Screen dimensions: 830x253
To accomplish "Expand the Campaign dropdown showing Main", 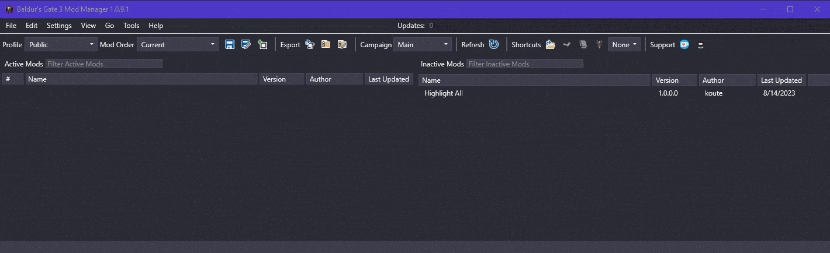I will point(422,45).
